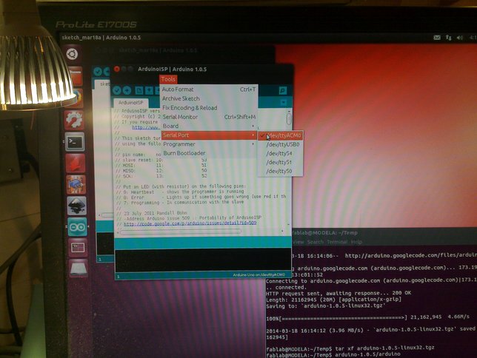Open the network indicator in top panel

coord(449,38)
